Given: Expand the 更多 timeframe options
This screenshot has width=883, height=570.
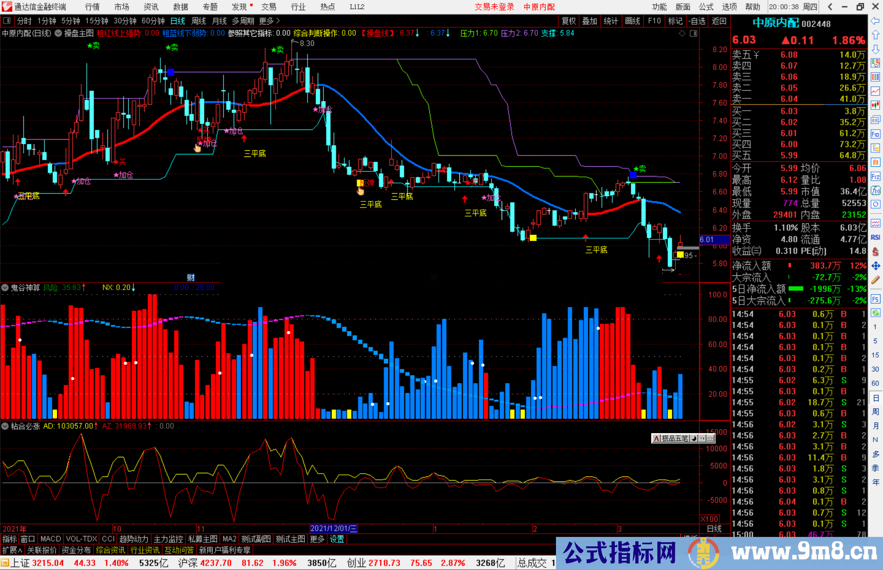Looking at the screenshot, I should pyautogui.click(x=269, y=21).
